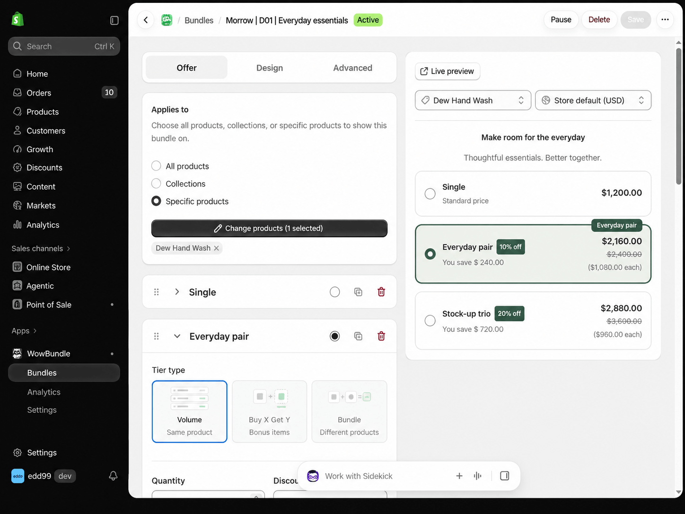Collapse the Everyday pair tier section
The height and width of the screenshot is (514, 685).
coord(177,336)
